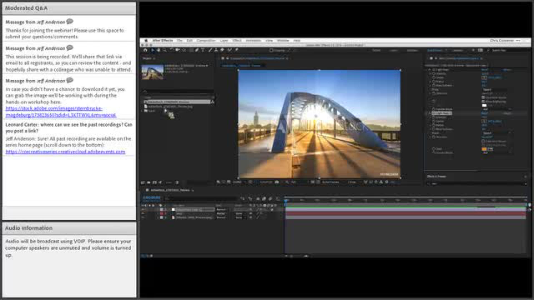534x300 pixels.
Task: Toggle the Intensity stopwatch in first effect
Action: (x=434, y=74)
